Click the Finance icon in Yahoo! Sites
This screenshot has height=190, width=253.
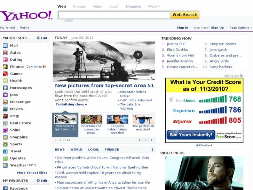(x=5, y=67)
